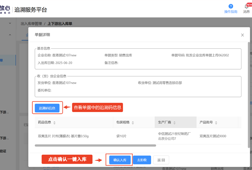The height and width of the screenshot is (170, 252).
Task: Sort by 产品批号 column
Action: pyautogui.click(x=216, y=123)
